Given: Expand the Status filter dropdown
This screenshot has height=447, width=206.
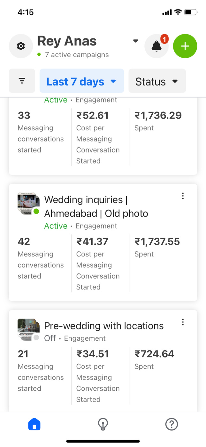Looking at the screenshot, I should pos(157,81).
